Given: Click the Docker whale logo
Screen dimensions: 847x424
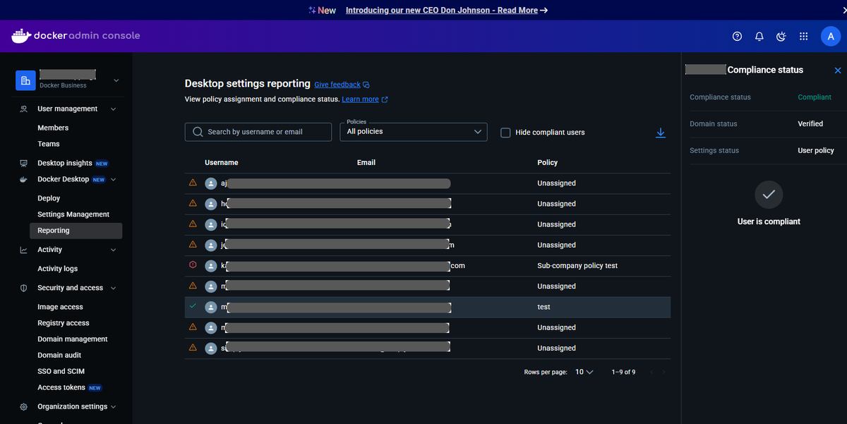Looking at the screenshot, I should coord(20,35).
